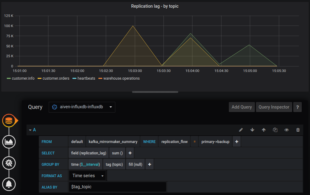Open the sum() aggregation menu
This screenshot has width=310, height=195.
pos(117,153)
